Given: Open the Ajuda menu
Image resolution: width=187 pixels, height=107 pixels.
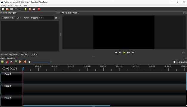Looking at the screenshot, I should coord(25,5).
